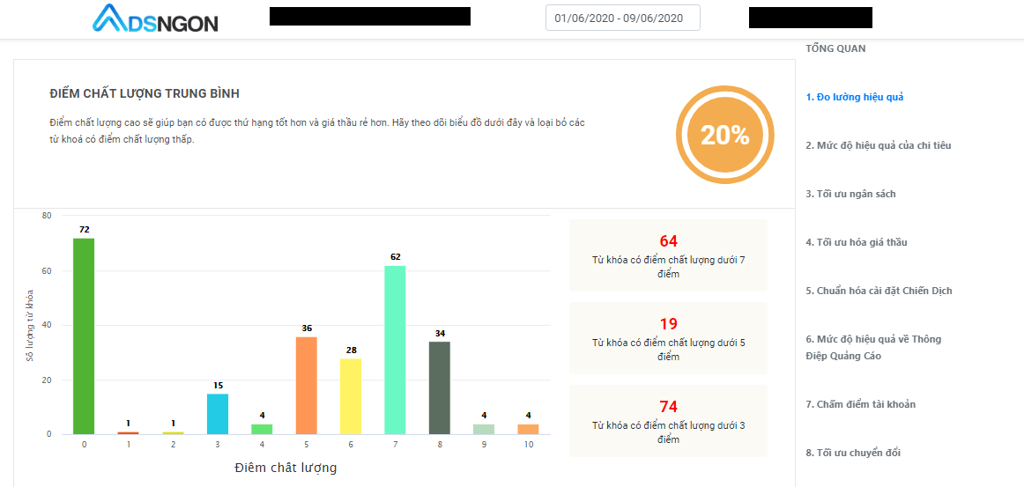This screenshot has height=487, width=1024.
Task: Click the card showing 19 keywords below 5
Action: click(668, 338)
